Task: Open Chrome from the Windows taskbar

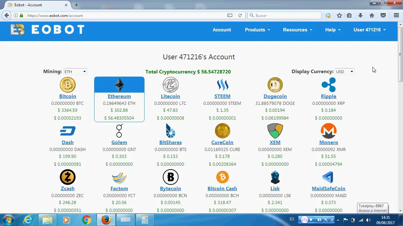Action: point(87,220)
